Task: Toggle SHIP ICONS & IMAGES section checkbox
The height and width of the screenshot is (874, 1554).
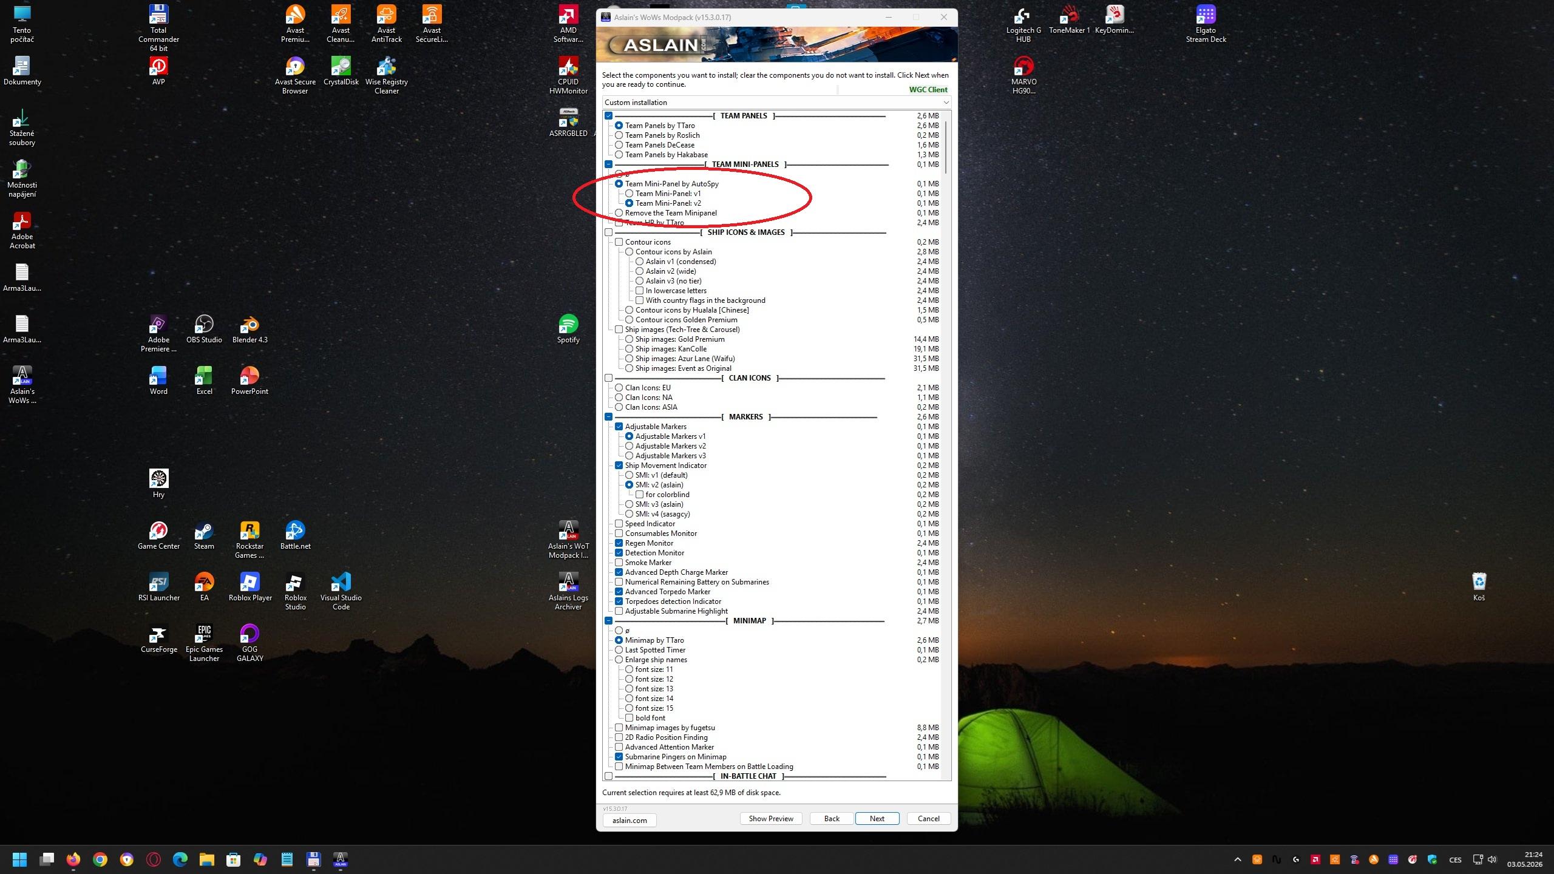Action: point(608,232)
